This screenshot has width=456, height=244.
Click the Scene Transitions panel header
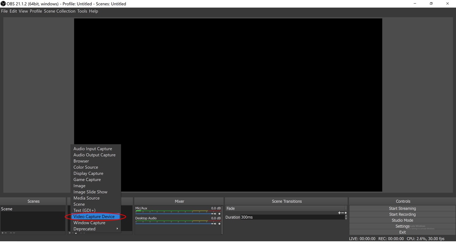pyautogui.click(x=286, y=201)
